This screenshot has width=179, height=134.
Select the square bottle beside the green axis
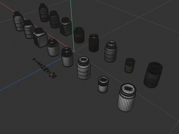pyautogui.click(x=66, y=27)
